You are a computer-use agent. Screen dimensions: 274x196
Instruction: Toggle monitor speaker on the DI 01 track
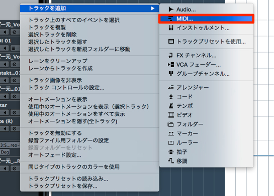tap(5, 48)
